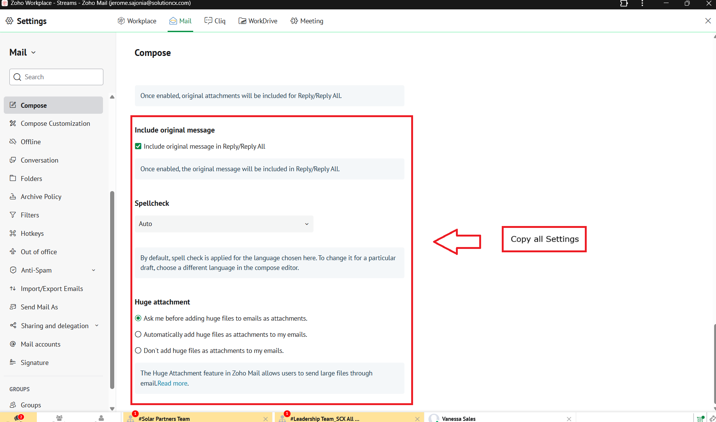Image resolution: width=716 pixels, height=422 pixels.
Task: Expand the Anti-Spam section chevron
Action: click(x=94, y=270)
